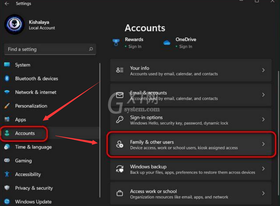Click the Find a setting search box
Image resolution: width=280 pixels, height=206 pixels.
point(50,49)
